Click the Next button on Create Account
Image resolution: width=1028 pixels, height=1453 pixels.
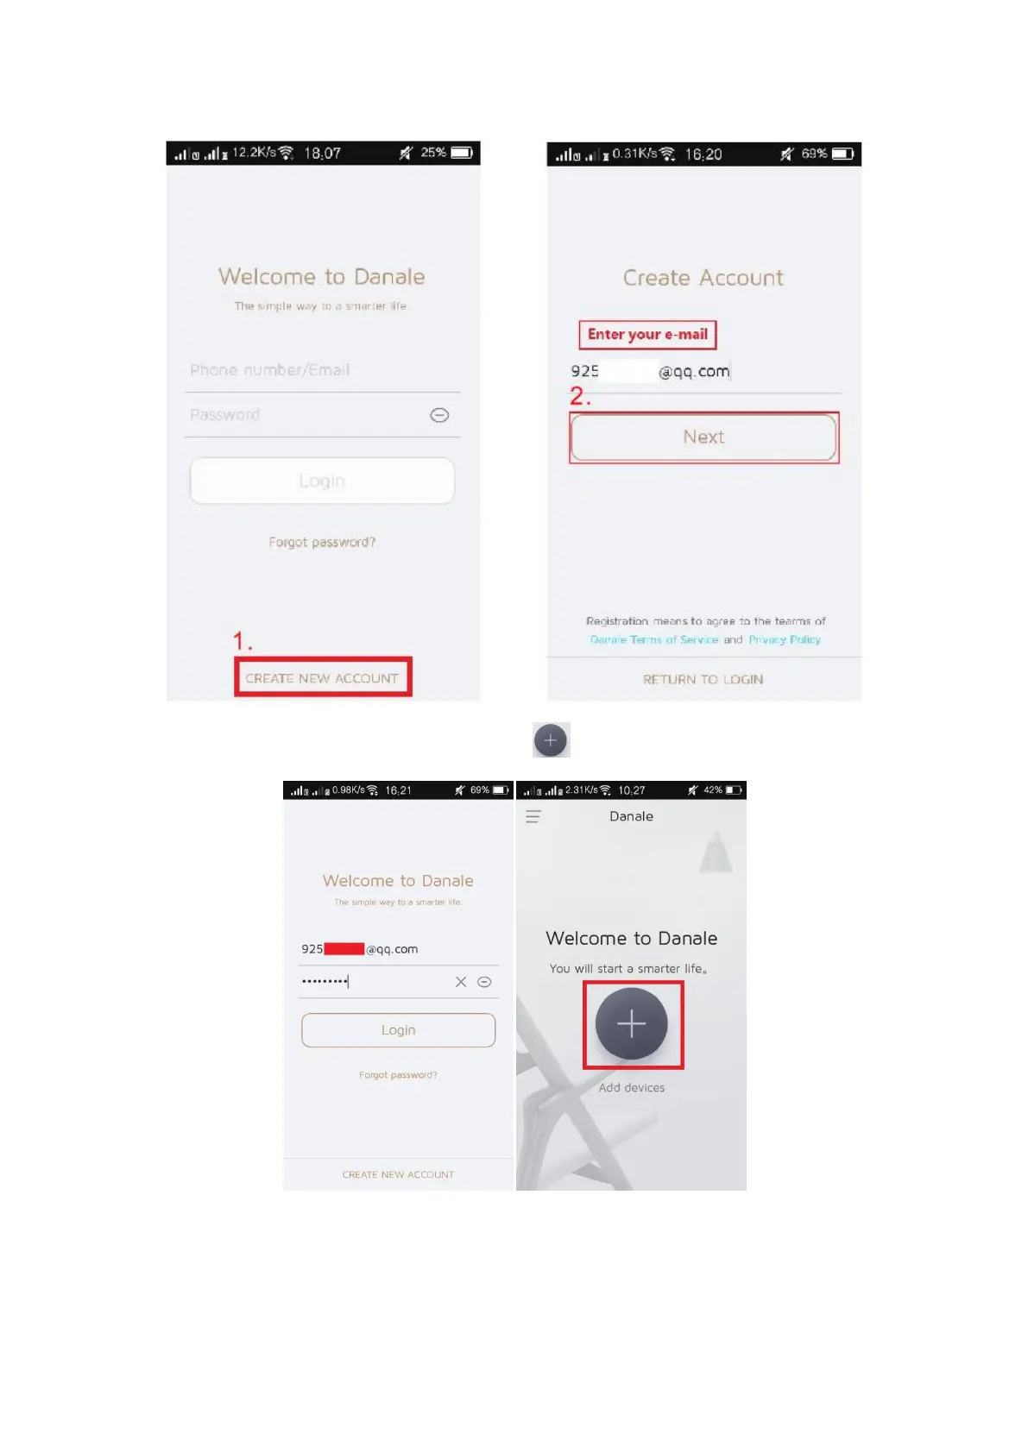(703, 437)
